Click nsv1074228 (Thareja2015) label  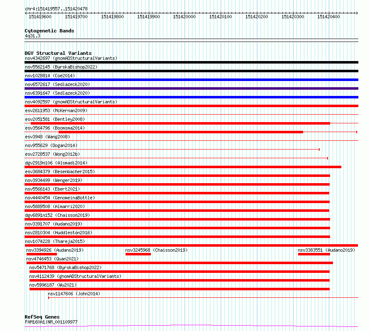(x=55, y=241)
